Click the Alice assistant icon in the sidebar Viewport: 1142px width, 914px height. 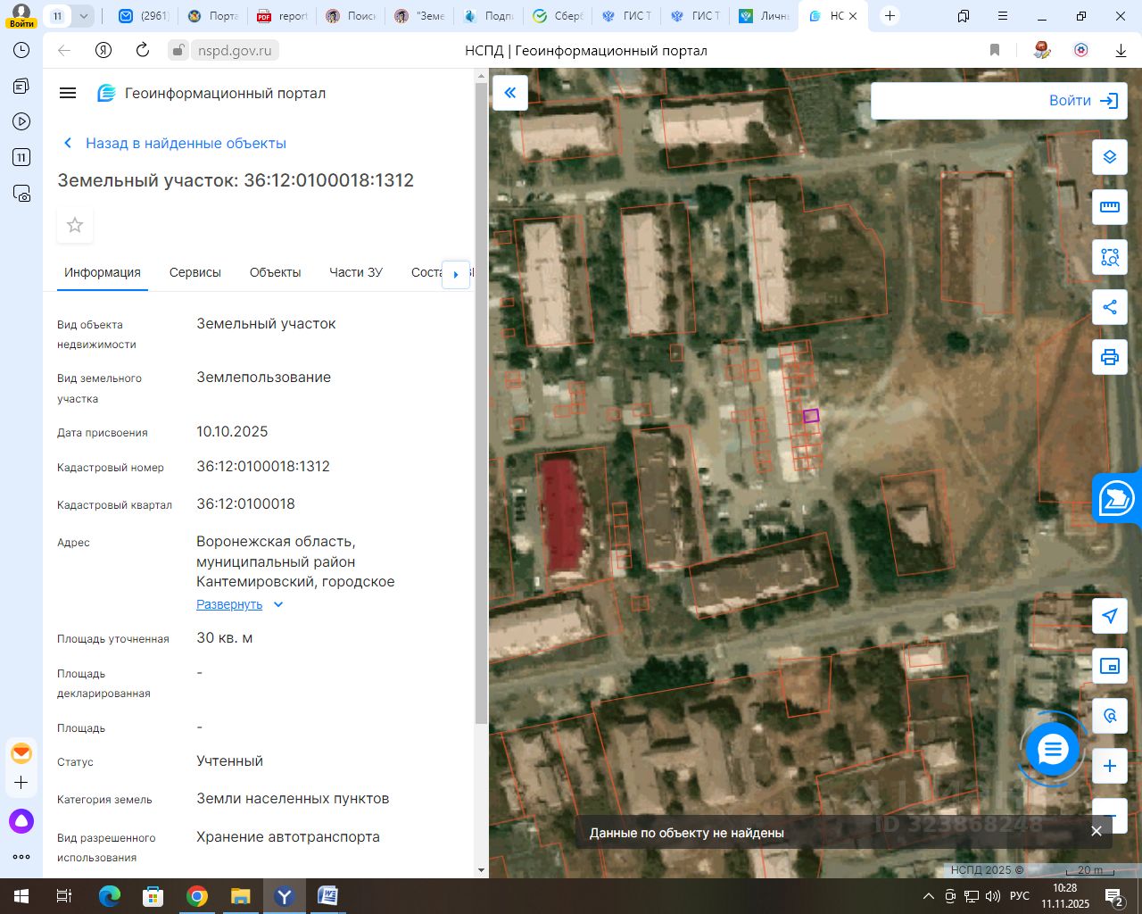(x=21, y=821)
